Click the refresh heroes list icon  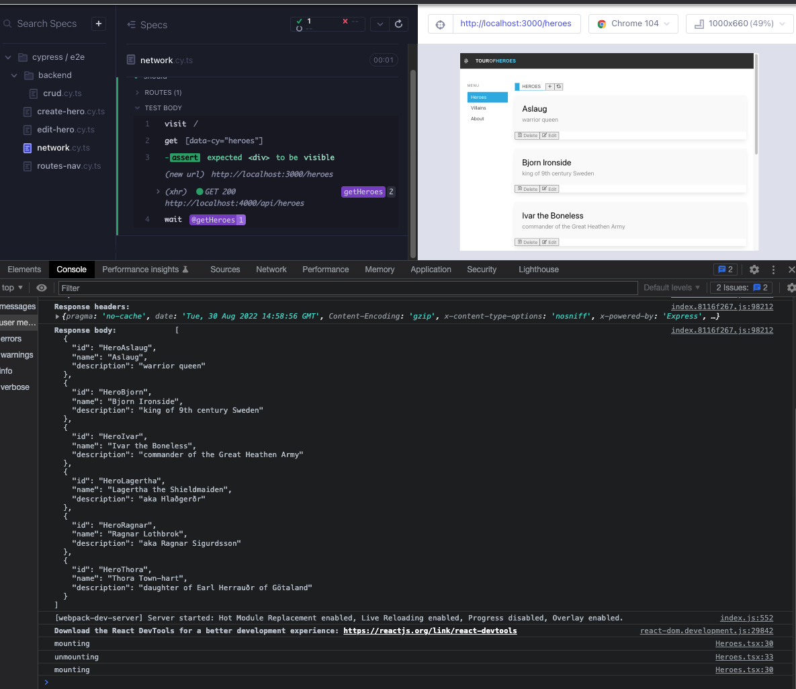(558, 87)
